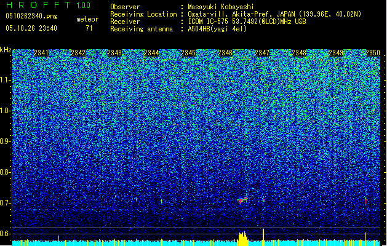
Task: Click the 2348 time marker
Action: tap(299, 53)
